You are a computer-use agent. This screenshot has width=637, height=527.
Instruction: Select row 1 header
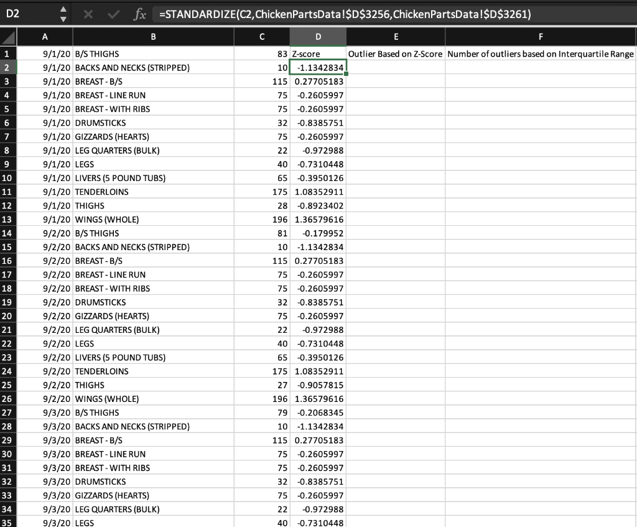tap(7, 54)
